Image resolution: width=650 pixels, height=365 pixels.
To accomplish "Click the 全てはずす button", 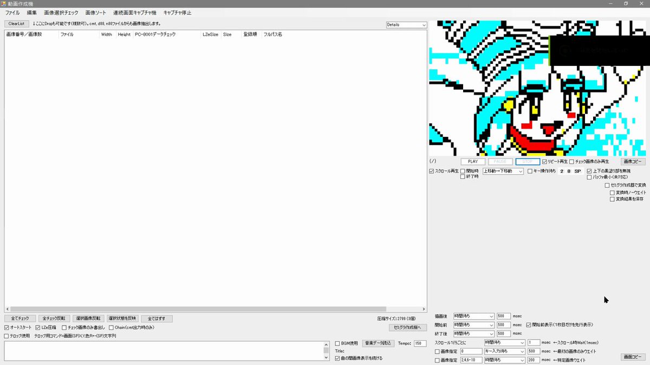I will 157,318.
